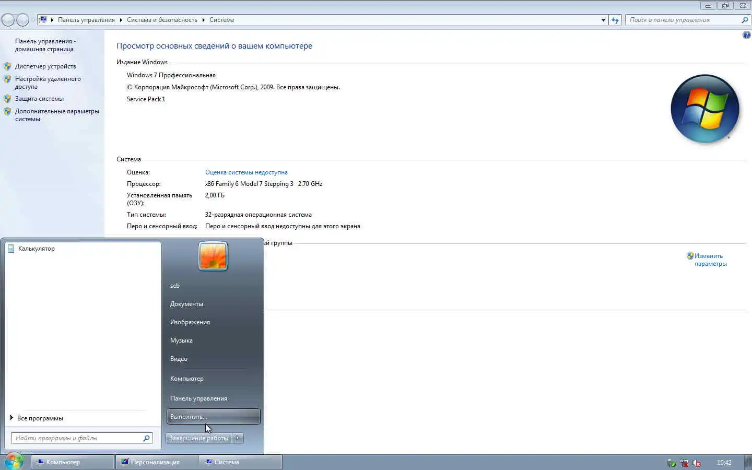The image size is (752, 470).
Task: Click Система in the breadcrumb
Action: 221,20
